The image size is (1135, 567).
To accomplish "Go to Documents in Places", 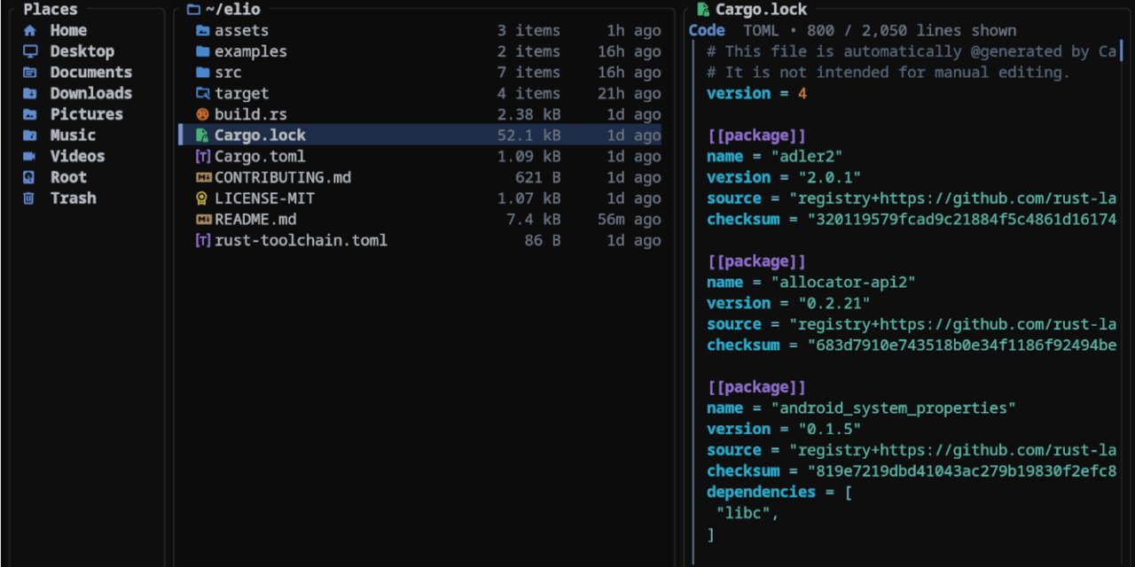I will coord(90,73).
